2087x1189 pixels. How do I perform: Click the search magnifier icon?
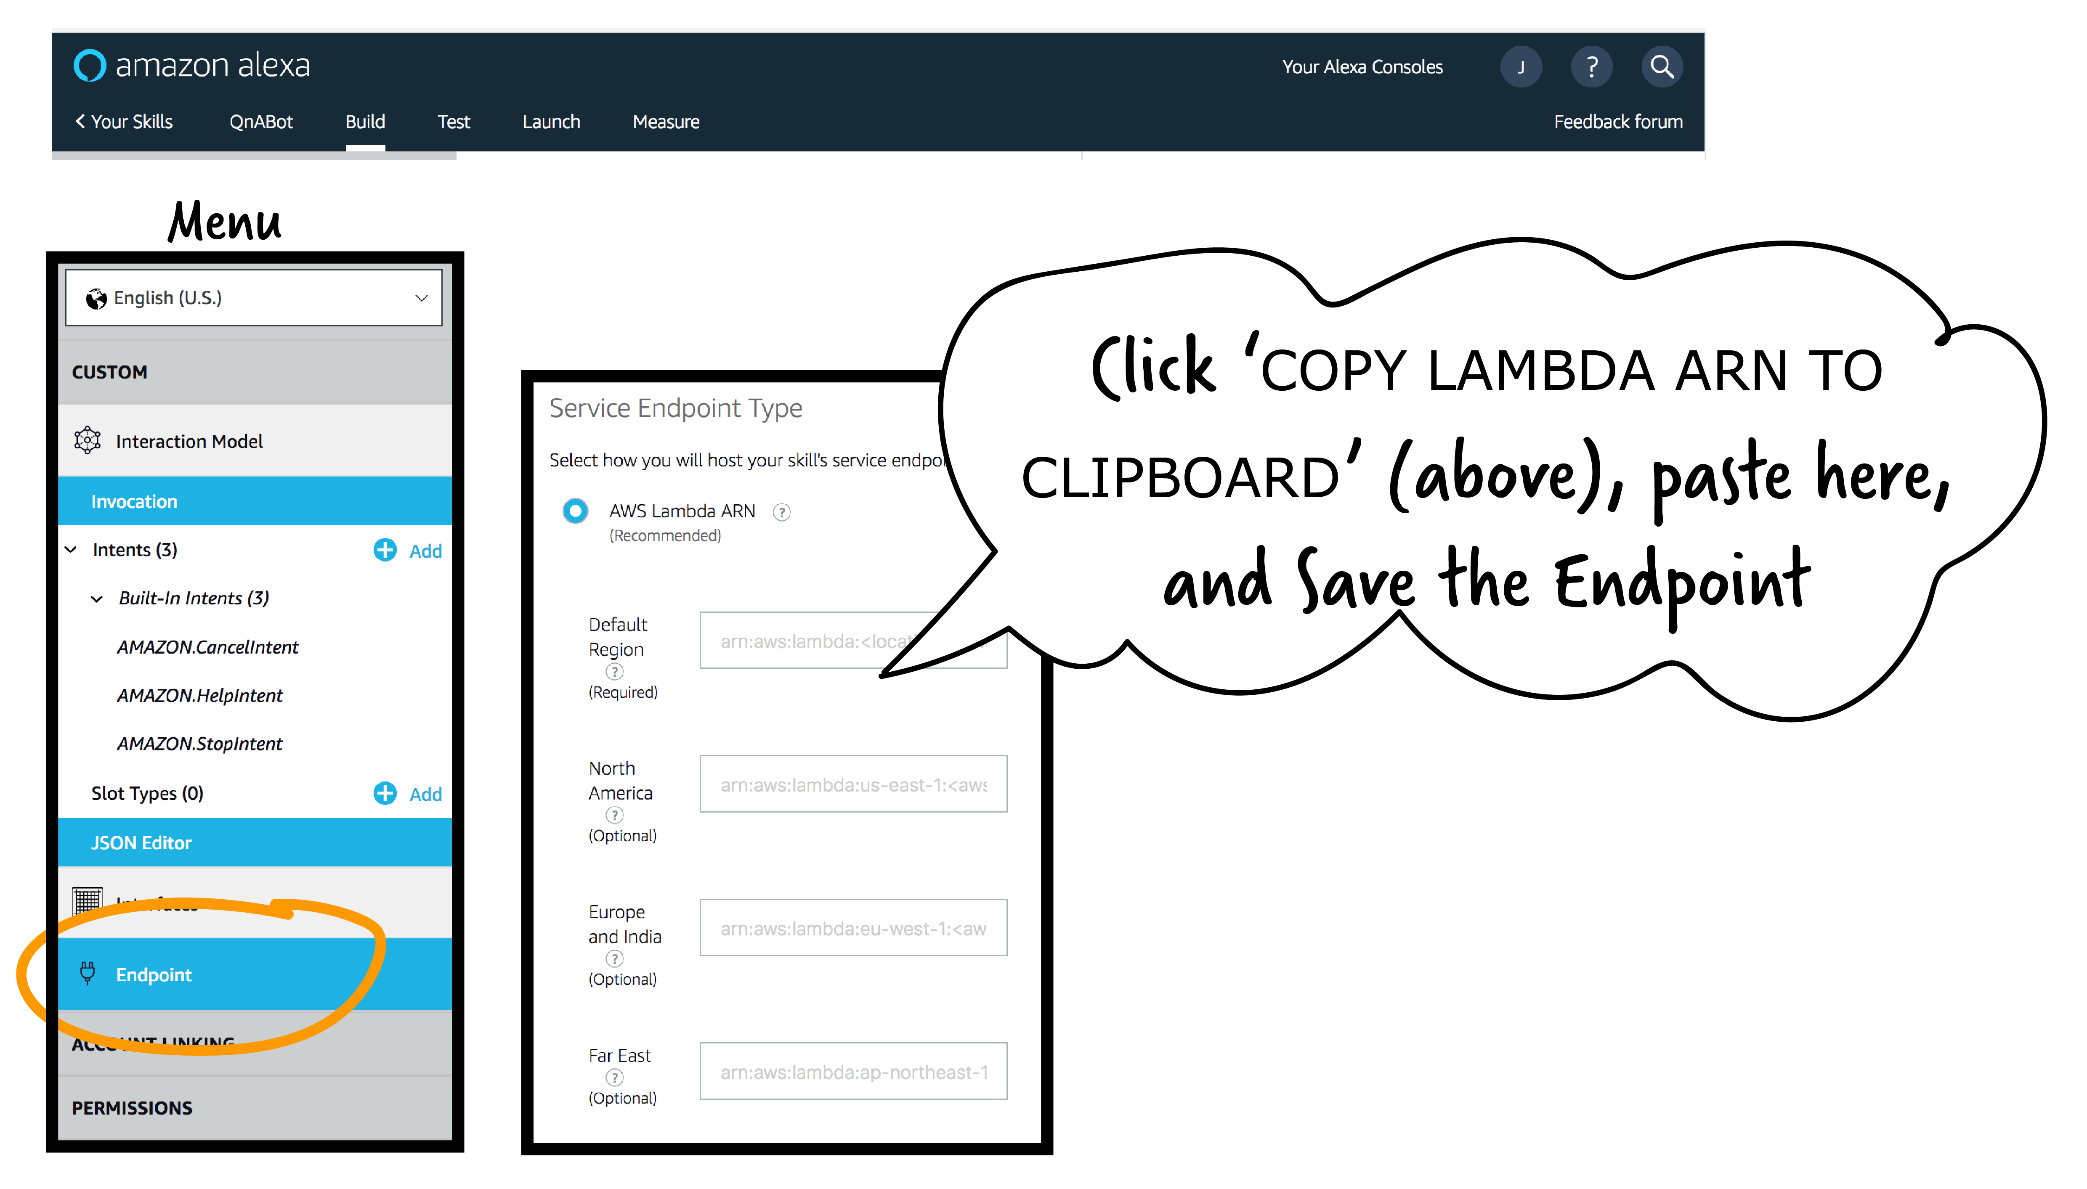1662,67
